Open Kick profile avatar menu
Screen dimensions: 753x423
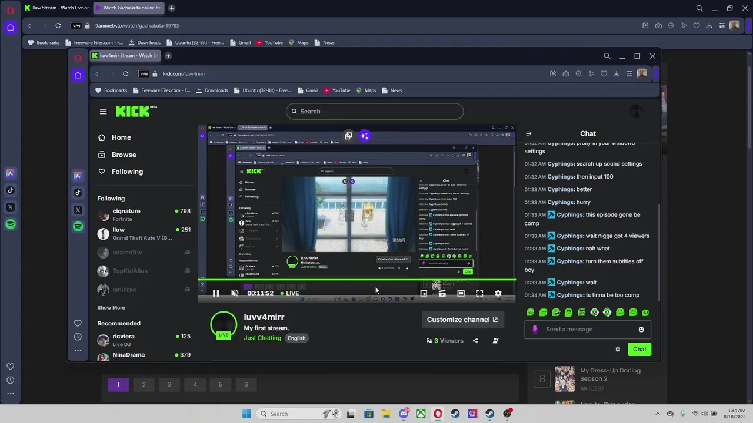pos(636,112)
